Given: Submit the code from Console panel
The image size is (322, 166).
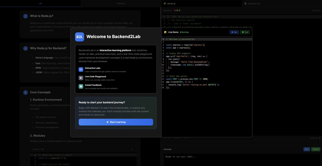Looking at the screenshot, I should (316, 149).
